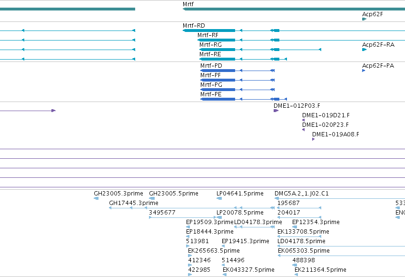Select the LD04178.5prime EST label

click(x=301, y=241)
